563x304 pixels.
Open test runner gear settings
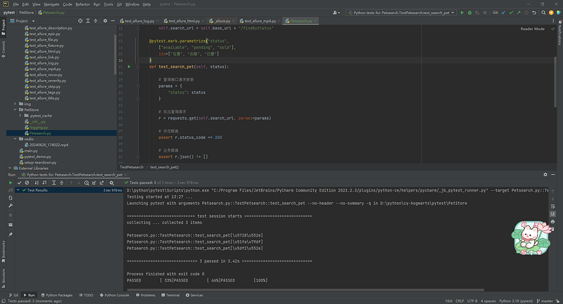pyautogui.click(x=112, y=183)
